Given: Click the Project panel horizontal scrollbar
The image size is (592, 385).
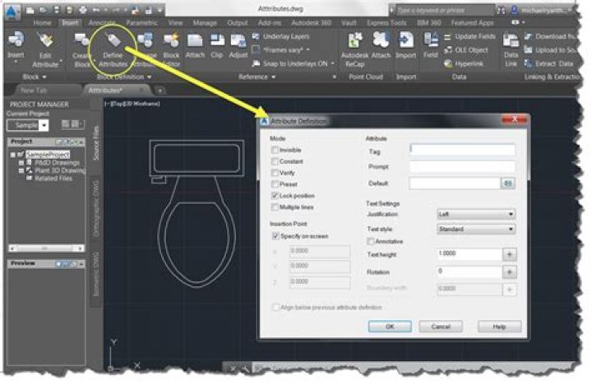Looking at the screenshot, I should click(x=46, y=248).
